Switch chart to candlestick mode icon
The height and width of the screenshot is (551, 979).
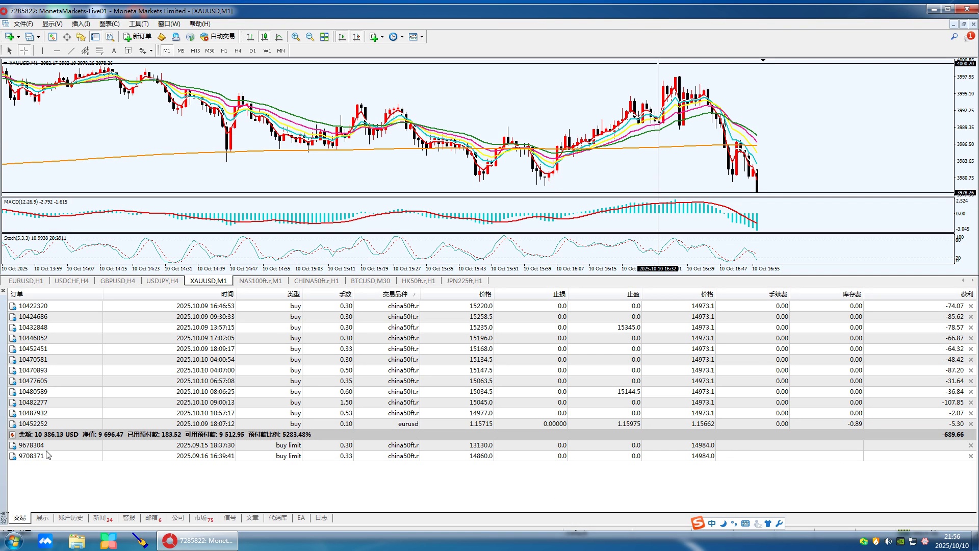point(264,37)
